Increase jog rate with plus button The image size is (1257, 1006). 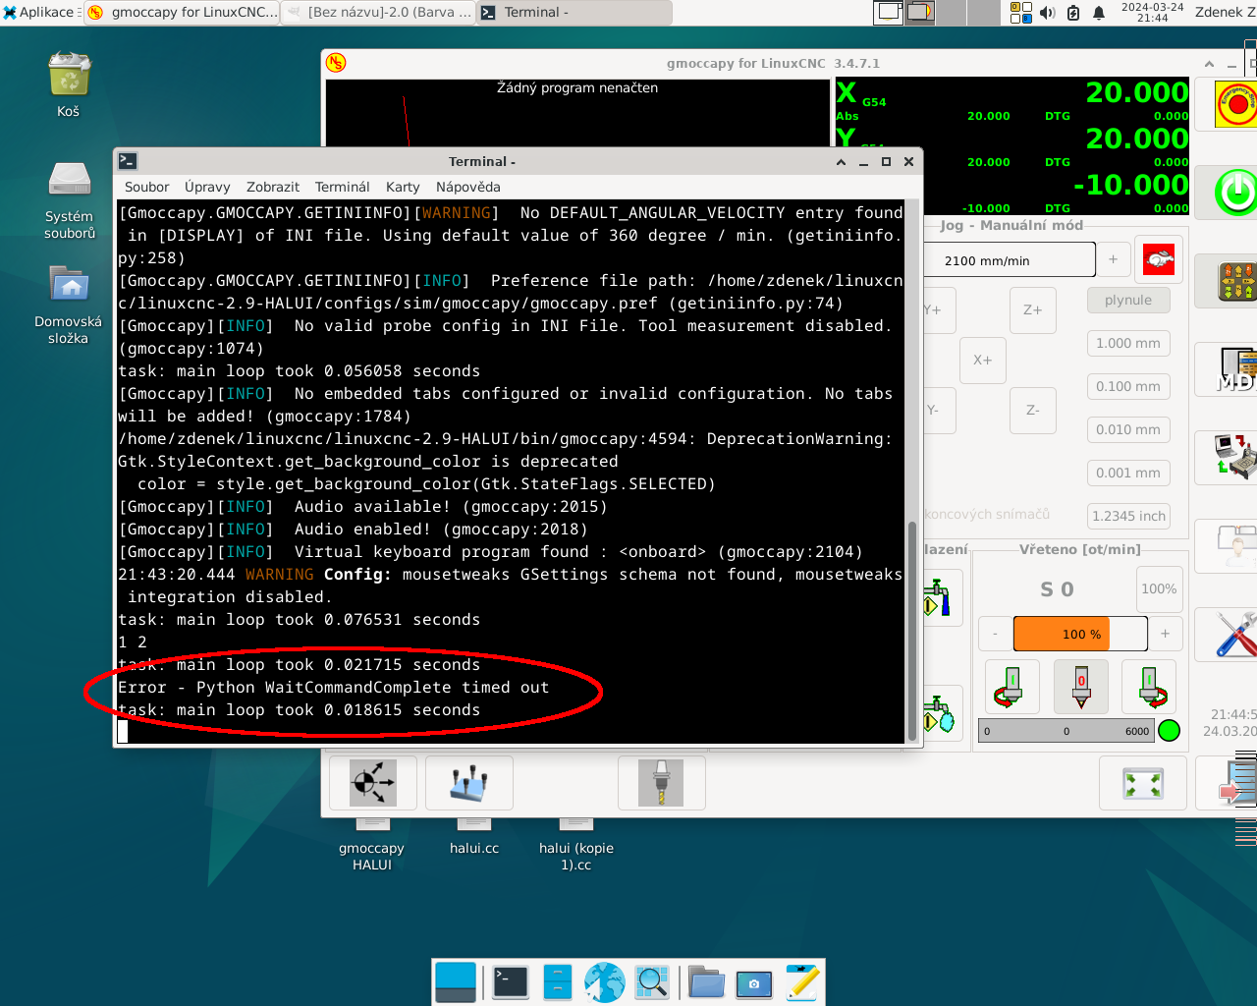1113,259
